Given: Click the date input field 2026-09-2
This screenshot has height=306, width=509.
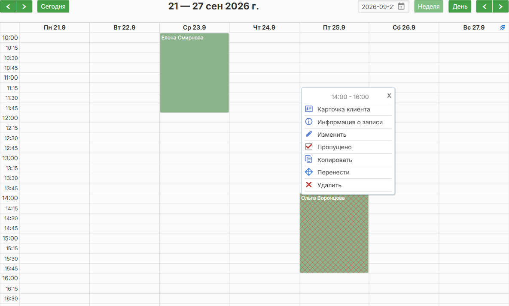Looking at the screenshot, I should [378, 7].
